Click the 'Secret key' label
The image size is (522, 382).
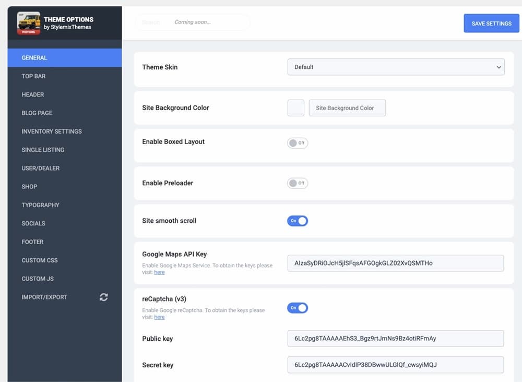pyautogui.click(x=158, y=365)
